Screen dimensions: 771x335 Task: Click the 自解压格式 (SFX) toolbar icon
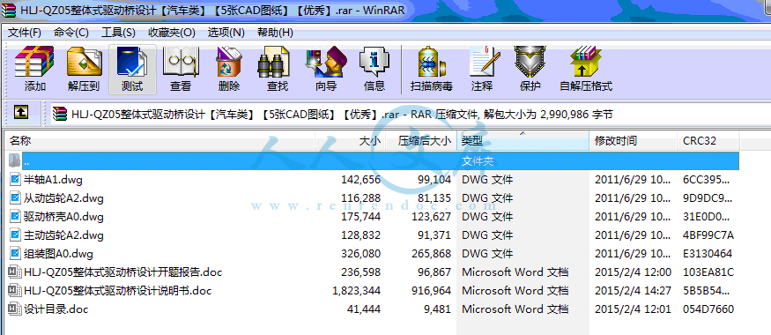(x=586, y=62)
